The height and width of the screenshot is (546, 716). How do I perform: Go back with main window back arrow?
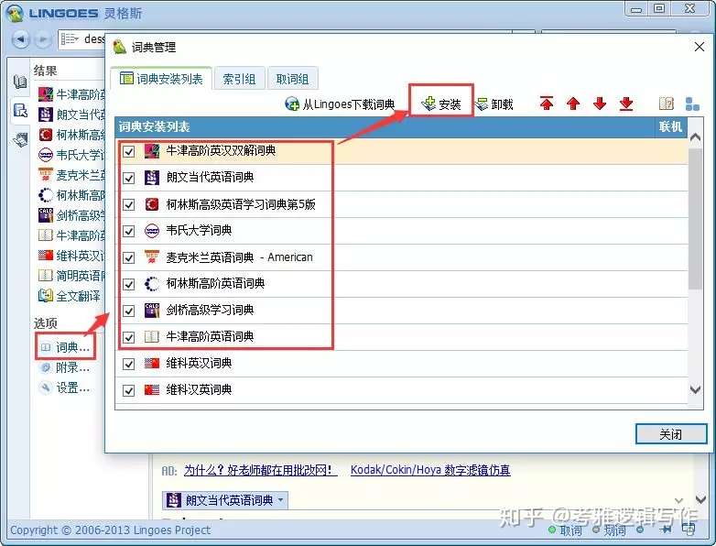tap(20, 39)
